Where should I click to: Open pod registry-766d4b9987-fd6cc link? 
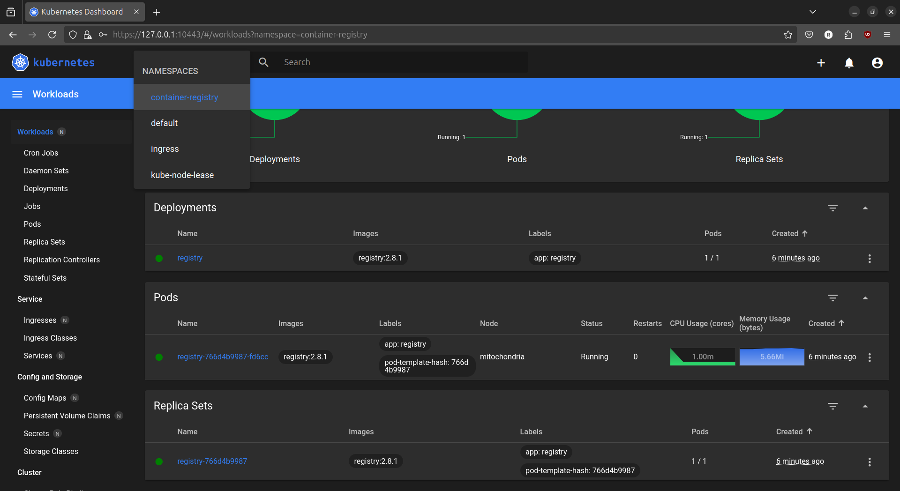coord(223,357)
